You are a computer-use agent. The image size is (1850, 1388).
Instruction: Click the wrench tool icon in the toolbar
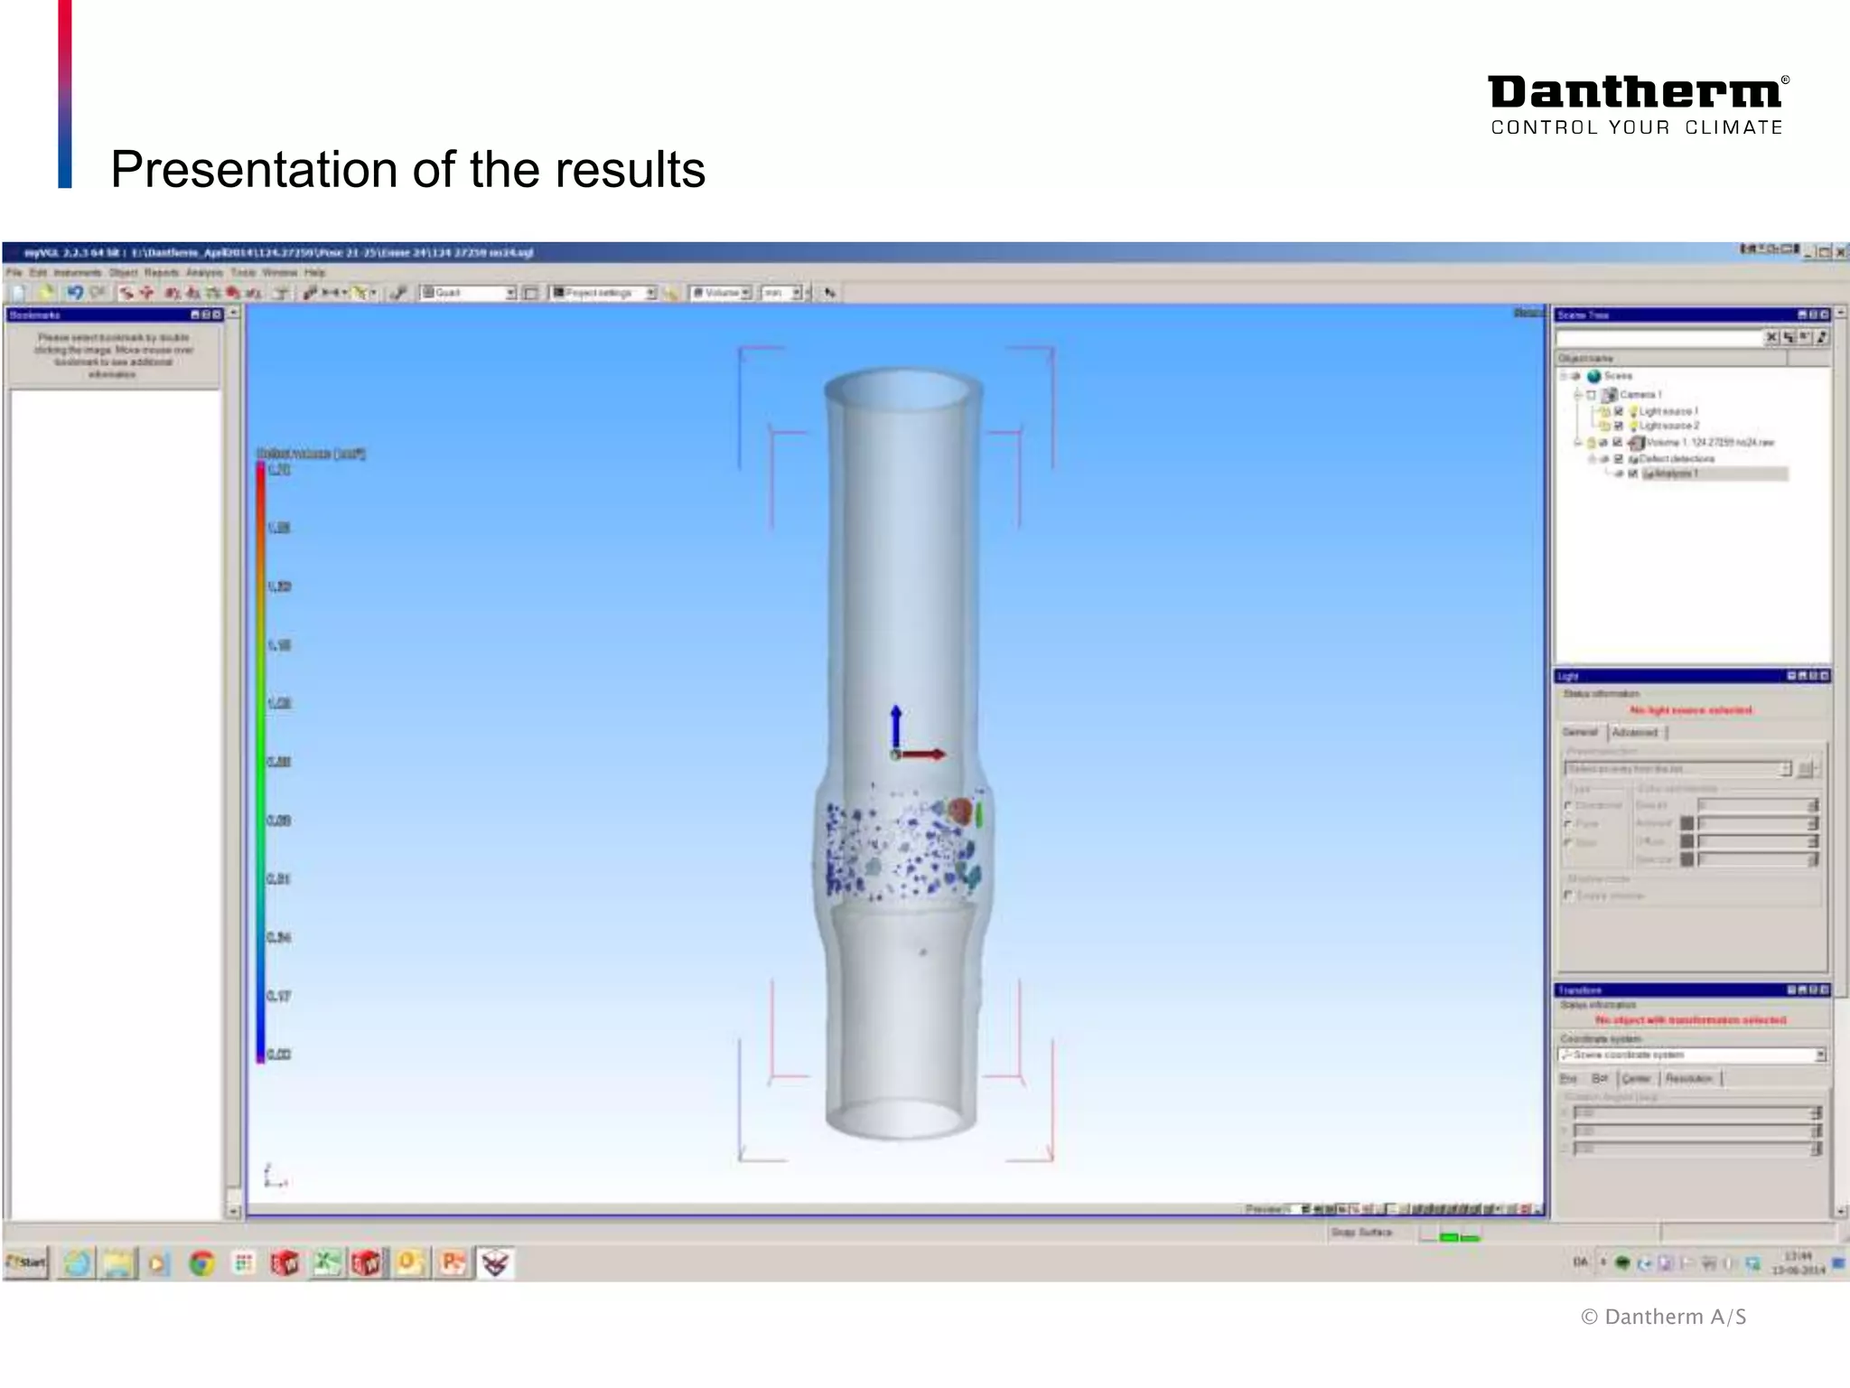(398, 293)
